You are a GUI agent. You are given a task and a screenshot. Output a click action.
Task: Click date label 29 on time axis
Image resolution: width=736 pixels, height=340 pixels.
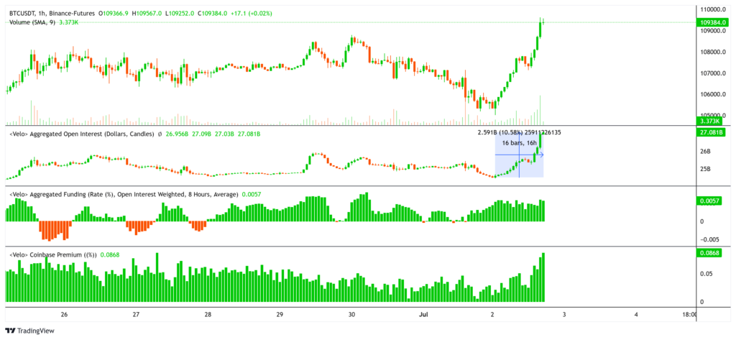point(280,315)
